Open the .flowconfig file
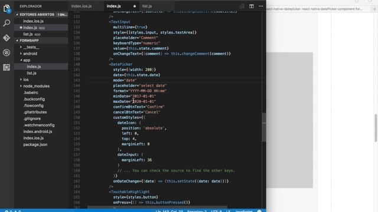378x212 pixels. [x=34, y=105]
